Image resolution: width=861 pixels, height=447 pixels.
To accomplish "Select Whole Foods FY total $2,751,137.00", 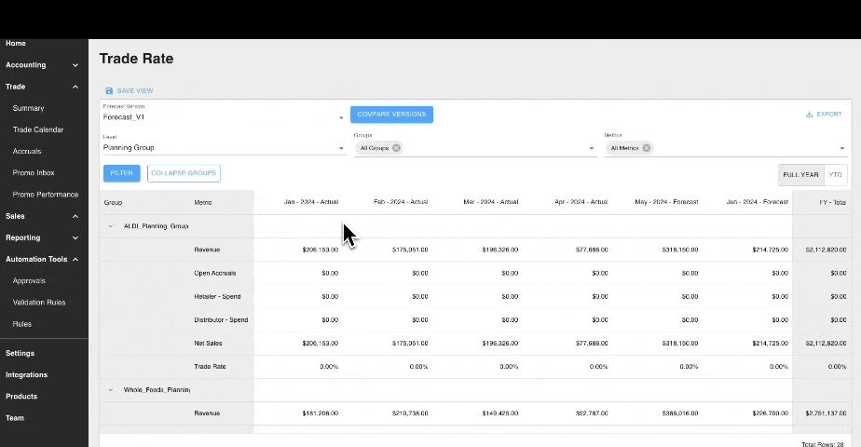I will coord(826,413).
